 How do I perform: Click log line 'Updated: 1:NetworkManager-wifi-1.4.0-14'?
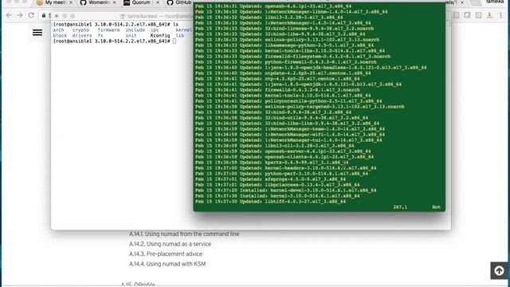point(290,135)
